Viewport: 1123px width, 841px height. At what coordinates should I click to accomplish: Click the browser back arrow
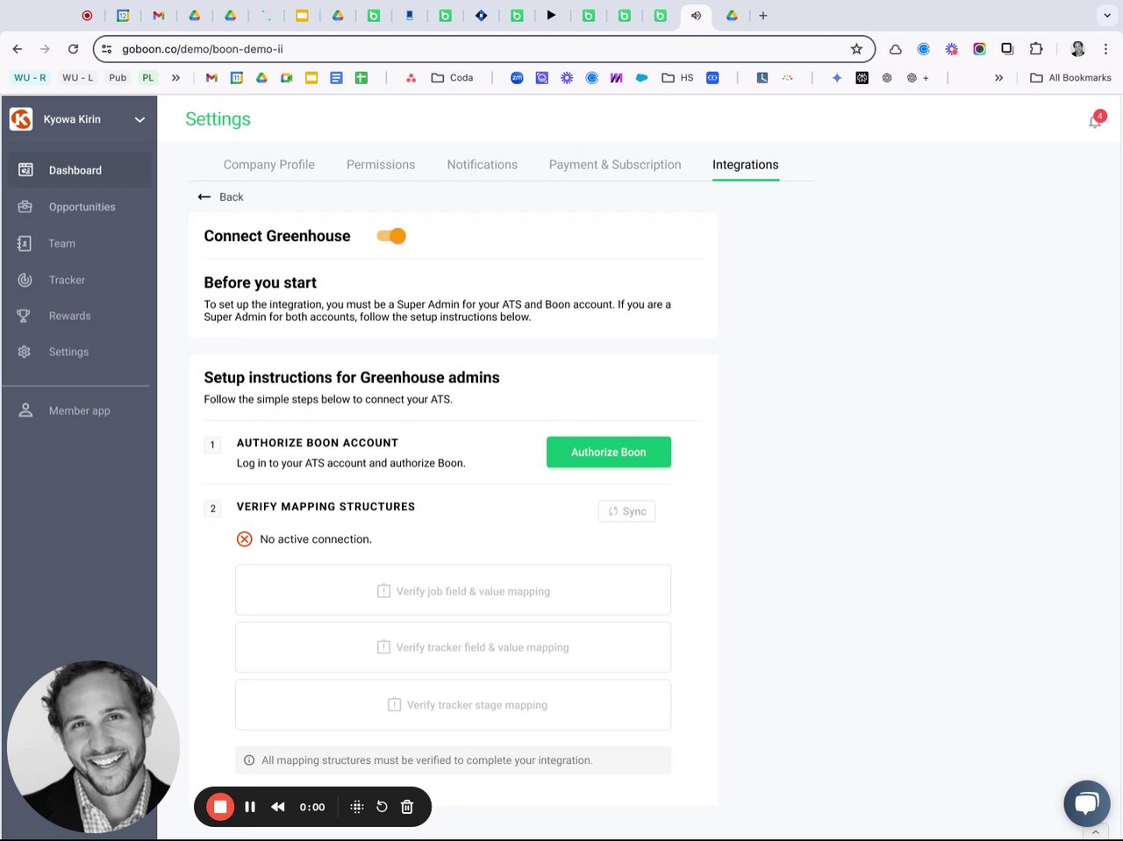(x=18, y=49)
